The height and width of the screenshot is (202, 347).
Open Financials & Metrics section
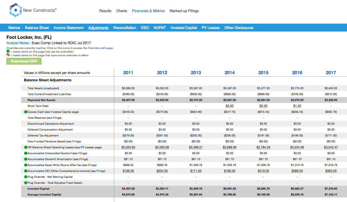[x=148, y=11]
